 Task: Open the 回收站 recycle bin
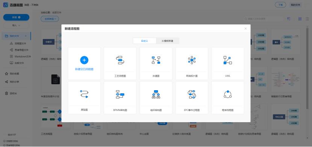(x=11, y=93)
